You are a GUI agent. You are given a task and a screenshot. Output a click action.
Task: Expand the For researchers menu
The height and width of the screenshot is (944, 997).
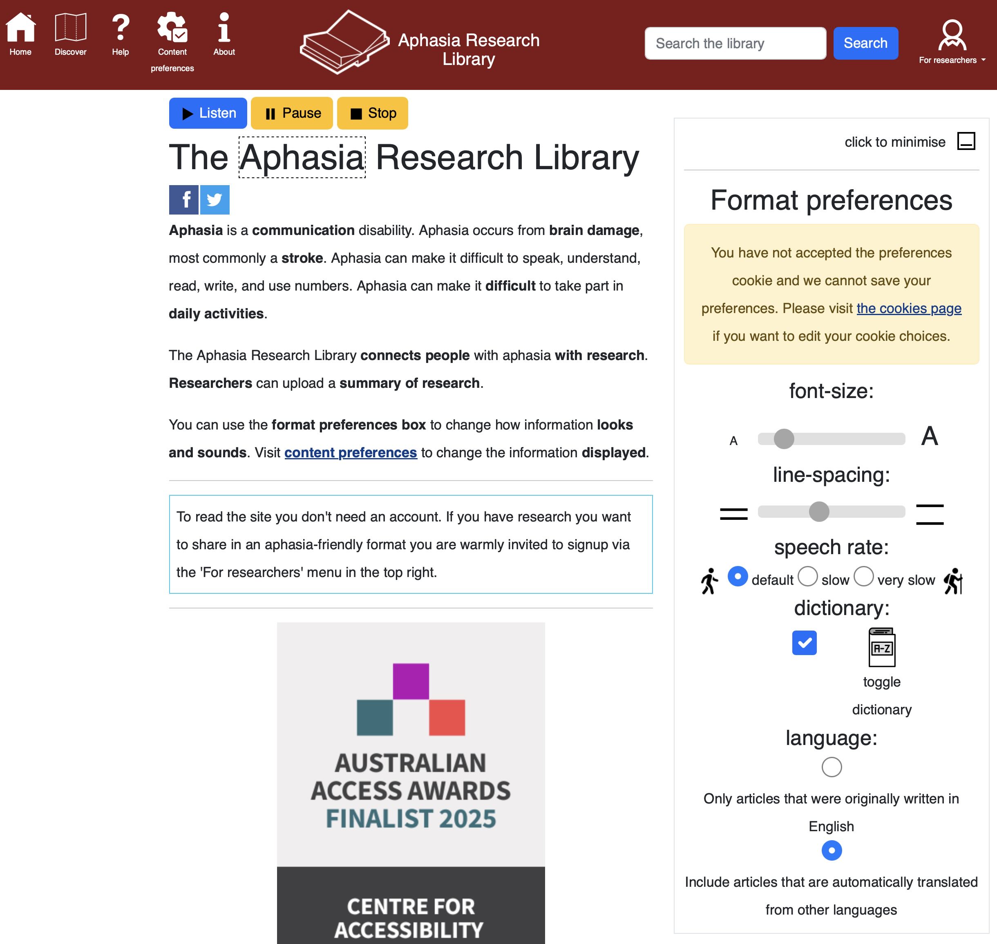tap(952, 43)
